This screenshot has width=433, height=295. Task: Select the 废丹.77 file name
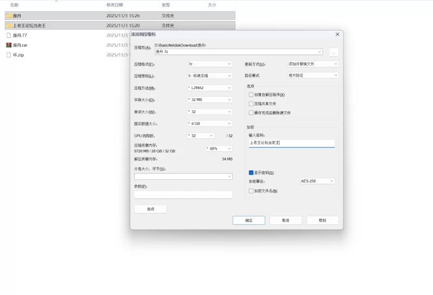click(x=20, y=35)
